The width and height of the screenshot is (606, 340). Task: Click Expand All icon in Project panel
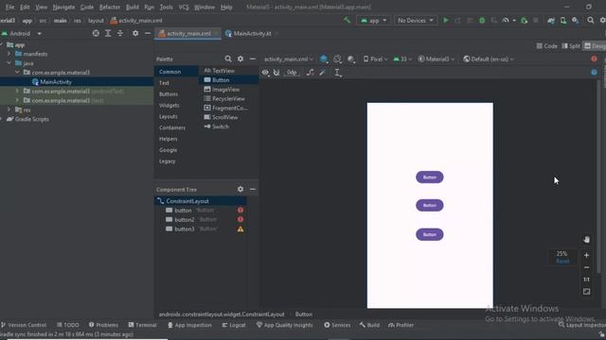108,34
